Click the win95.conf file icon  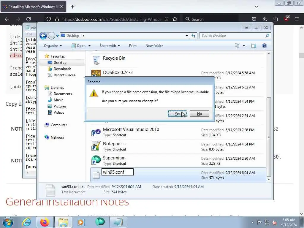click(x=96, y=175)
